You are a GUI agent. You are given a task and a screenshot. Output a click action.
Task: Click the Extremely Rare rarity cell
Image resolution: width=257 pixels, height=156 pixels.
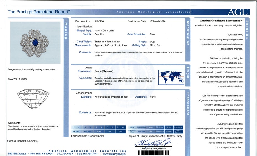coord(132,131)
